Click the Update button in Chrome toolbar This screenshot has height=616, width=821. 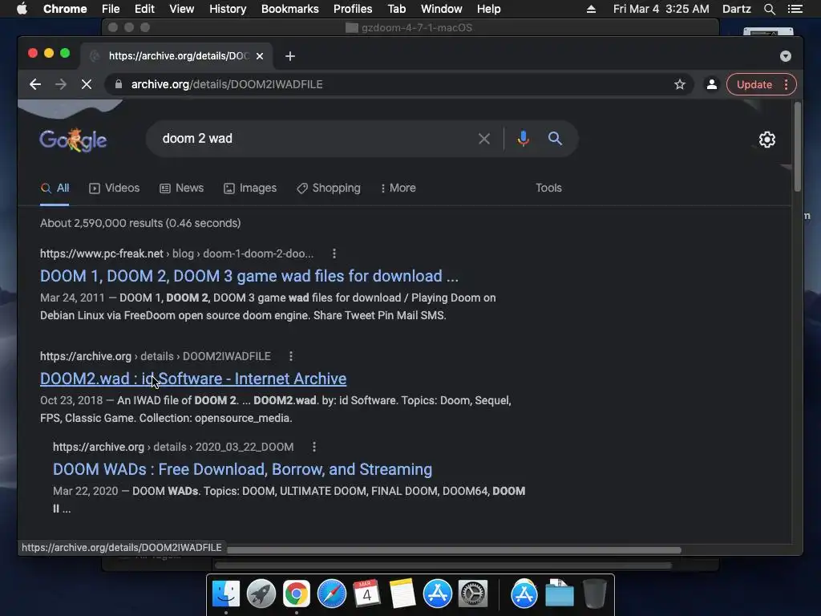pyautogui.click(x=754, y=84)
